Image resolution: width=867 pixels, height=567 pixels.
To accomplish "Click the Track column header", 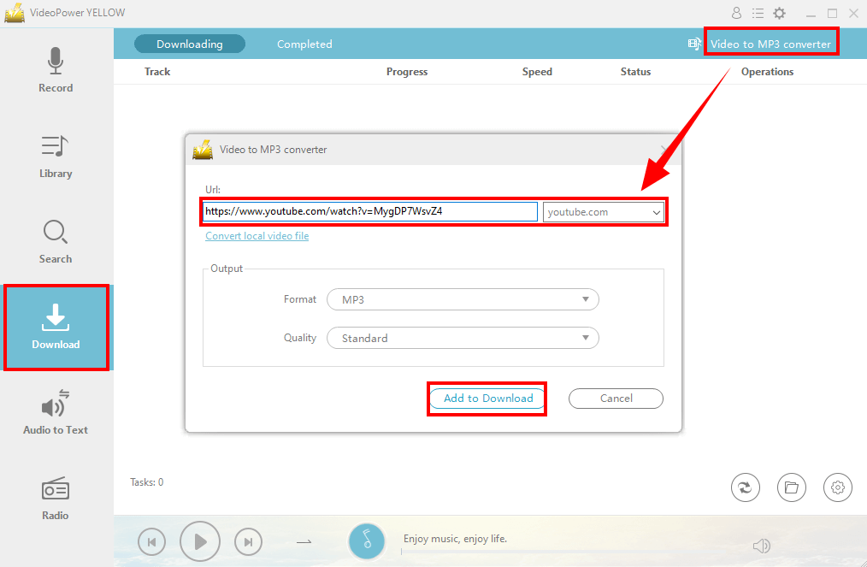I will 157,71.
